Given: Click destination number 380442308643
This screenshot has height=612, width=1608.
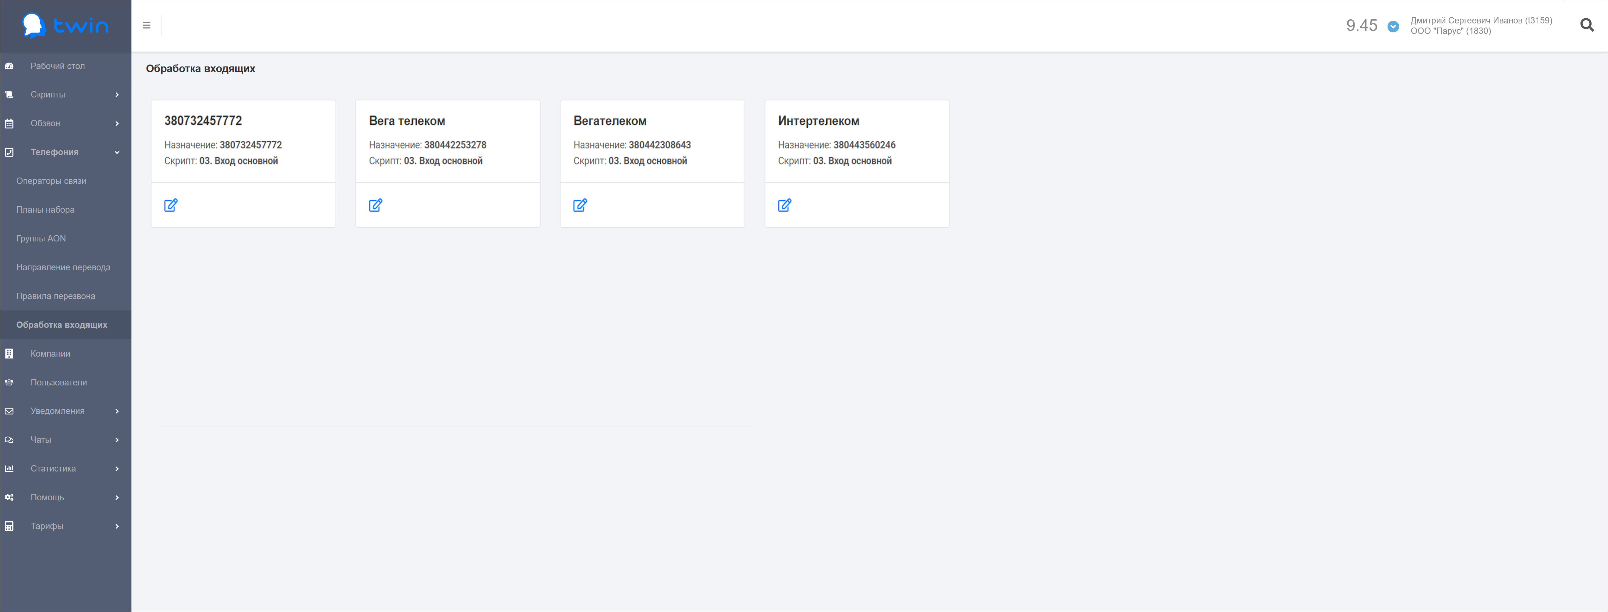Looking at the screenshot, I should click(660, 145).
